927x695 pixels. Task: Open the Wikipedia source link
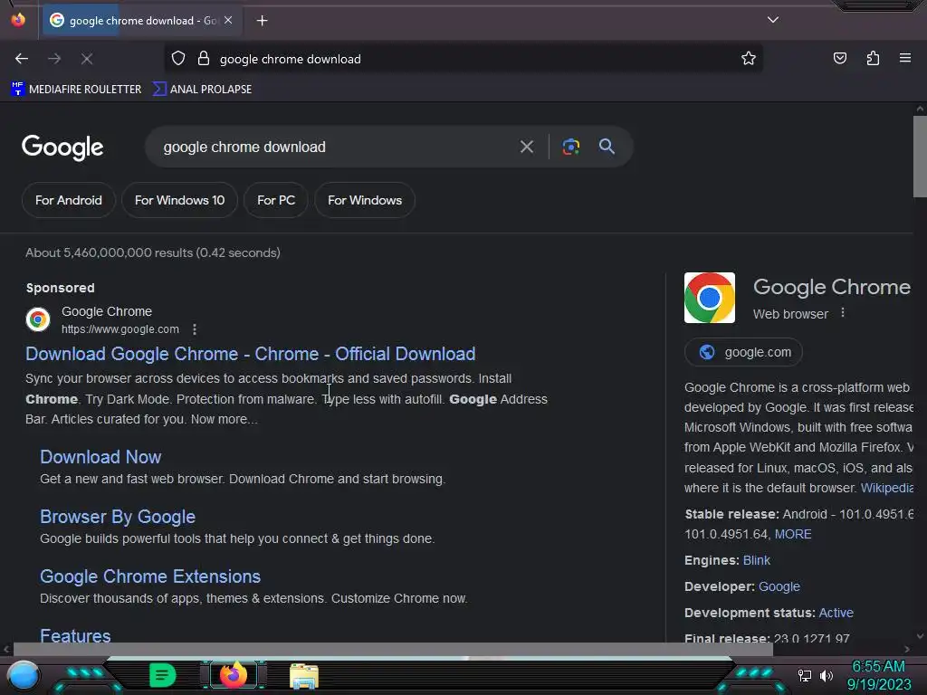(887, 488)
